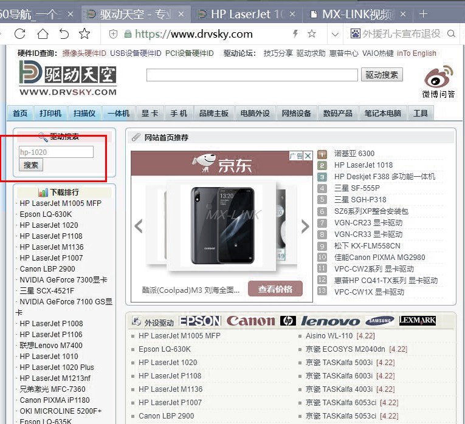This screenshot has width=465, height=424.
Task: Click the 驱动天空 site logo
Action: pos(68,78)
